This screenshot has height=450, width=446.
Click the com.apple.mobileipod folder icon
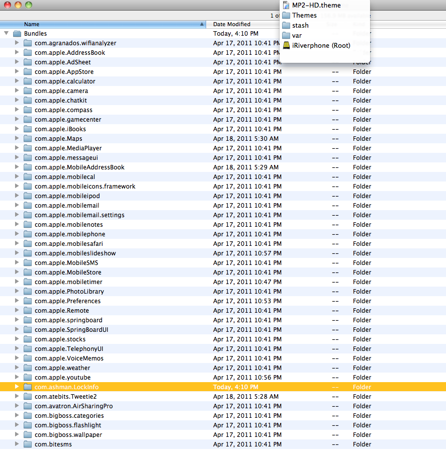[28, 196]
